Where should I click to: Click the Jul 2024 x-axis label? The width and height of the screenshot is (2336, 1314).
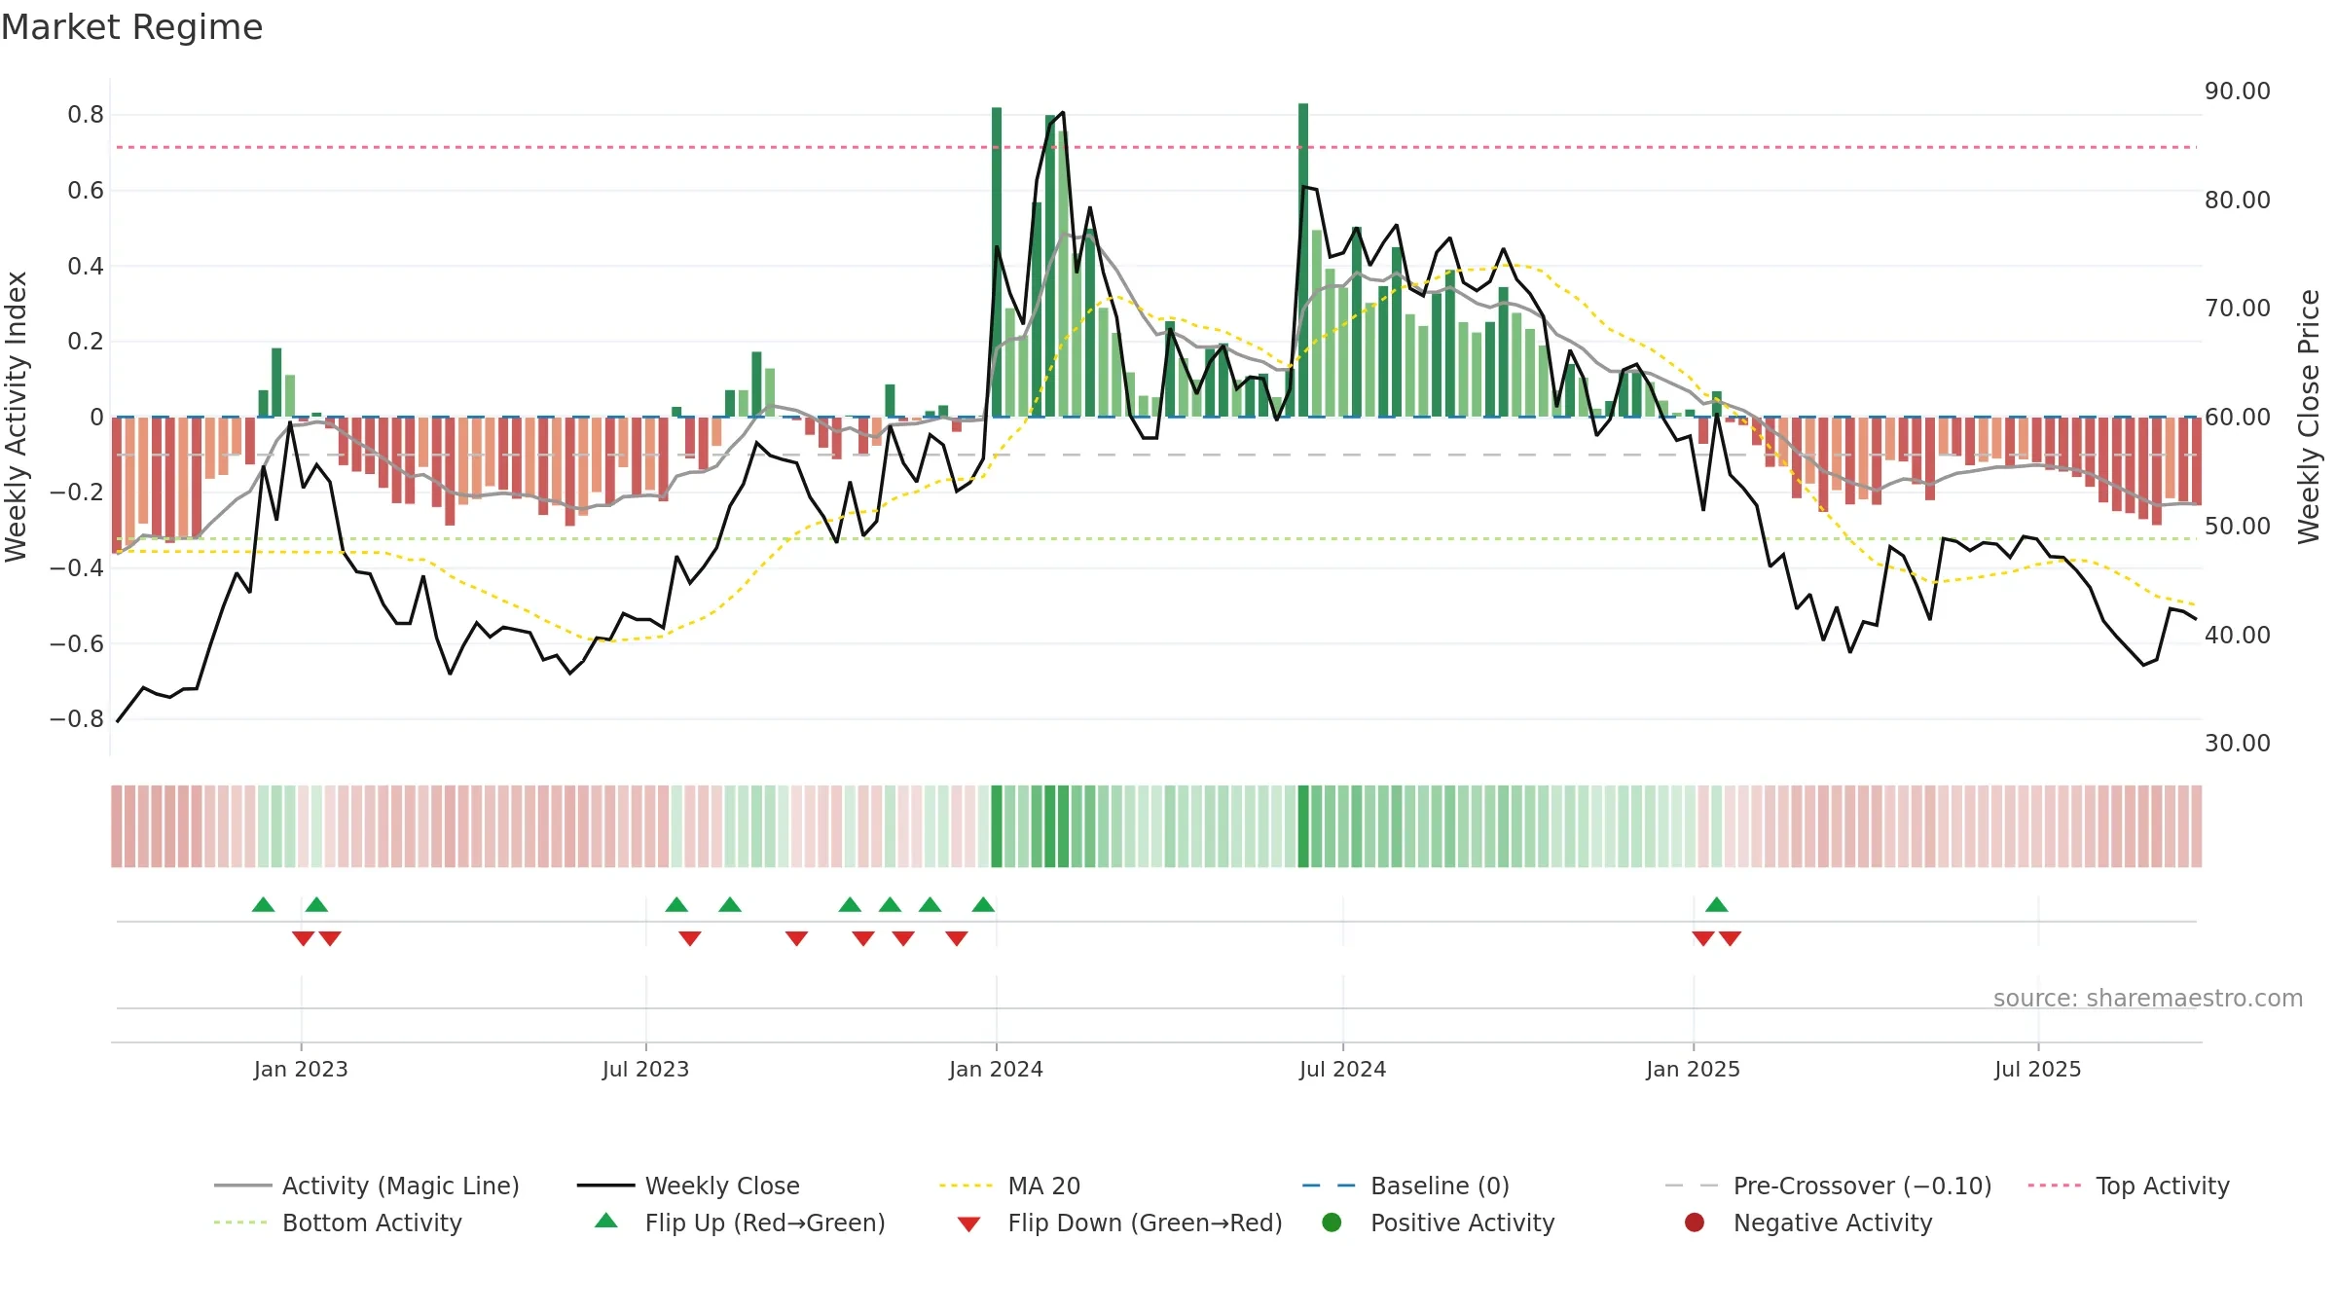(x=1342, y=1069)
